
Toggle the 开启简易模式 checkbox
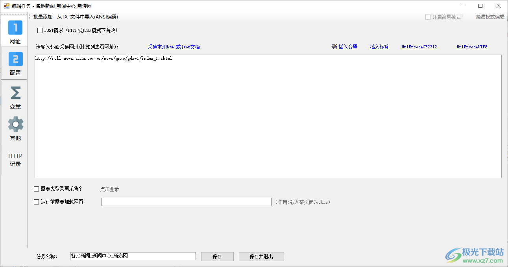click(428, 17)
